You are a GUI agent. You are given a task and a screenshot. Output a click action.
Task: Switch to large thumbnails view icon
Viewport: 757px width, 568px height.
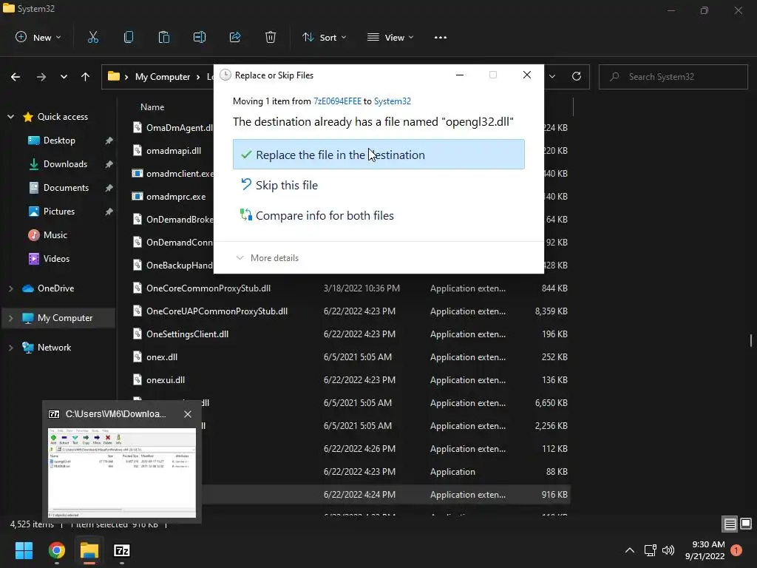pos(746,524)
